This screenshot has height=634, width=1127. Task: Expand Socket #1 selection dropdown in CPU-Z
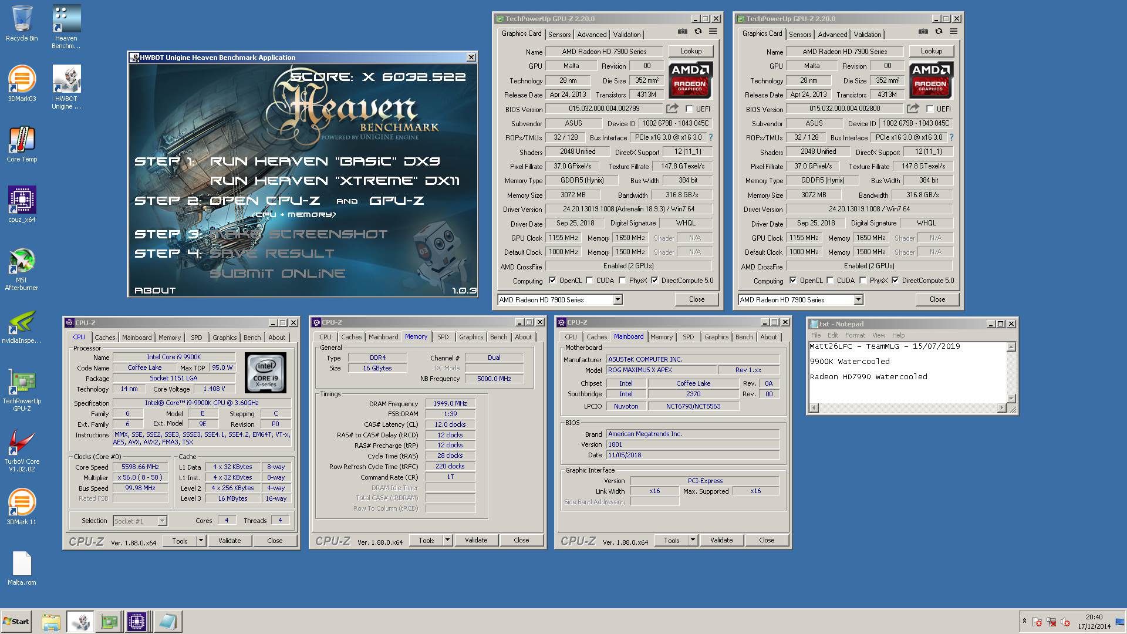click(162, 521)
